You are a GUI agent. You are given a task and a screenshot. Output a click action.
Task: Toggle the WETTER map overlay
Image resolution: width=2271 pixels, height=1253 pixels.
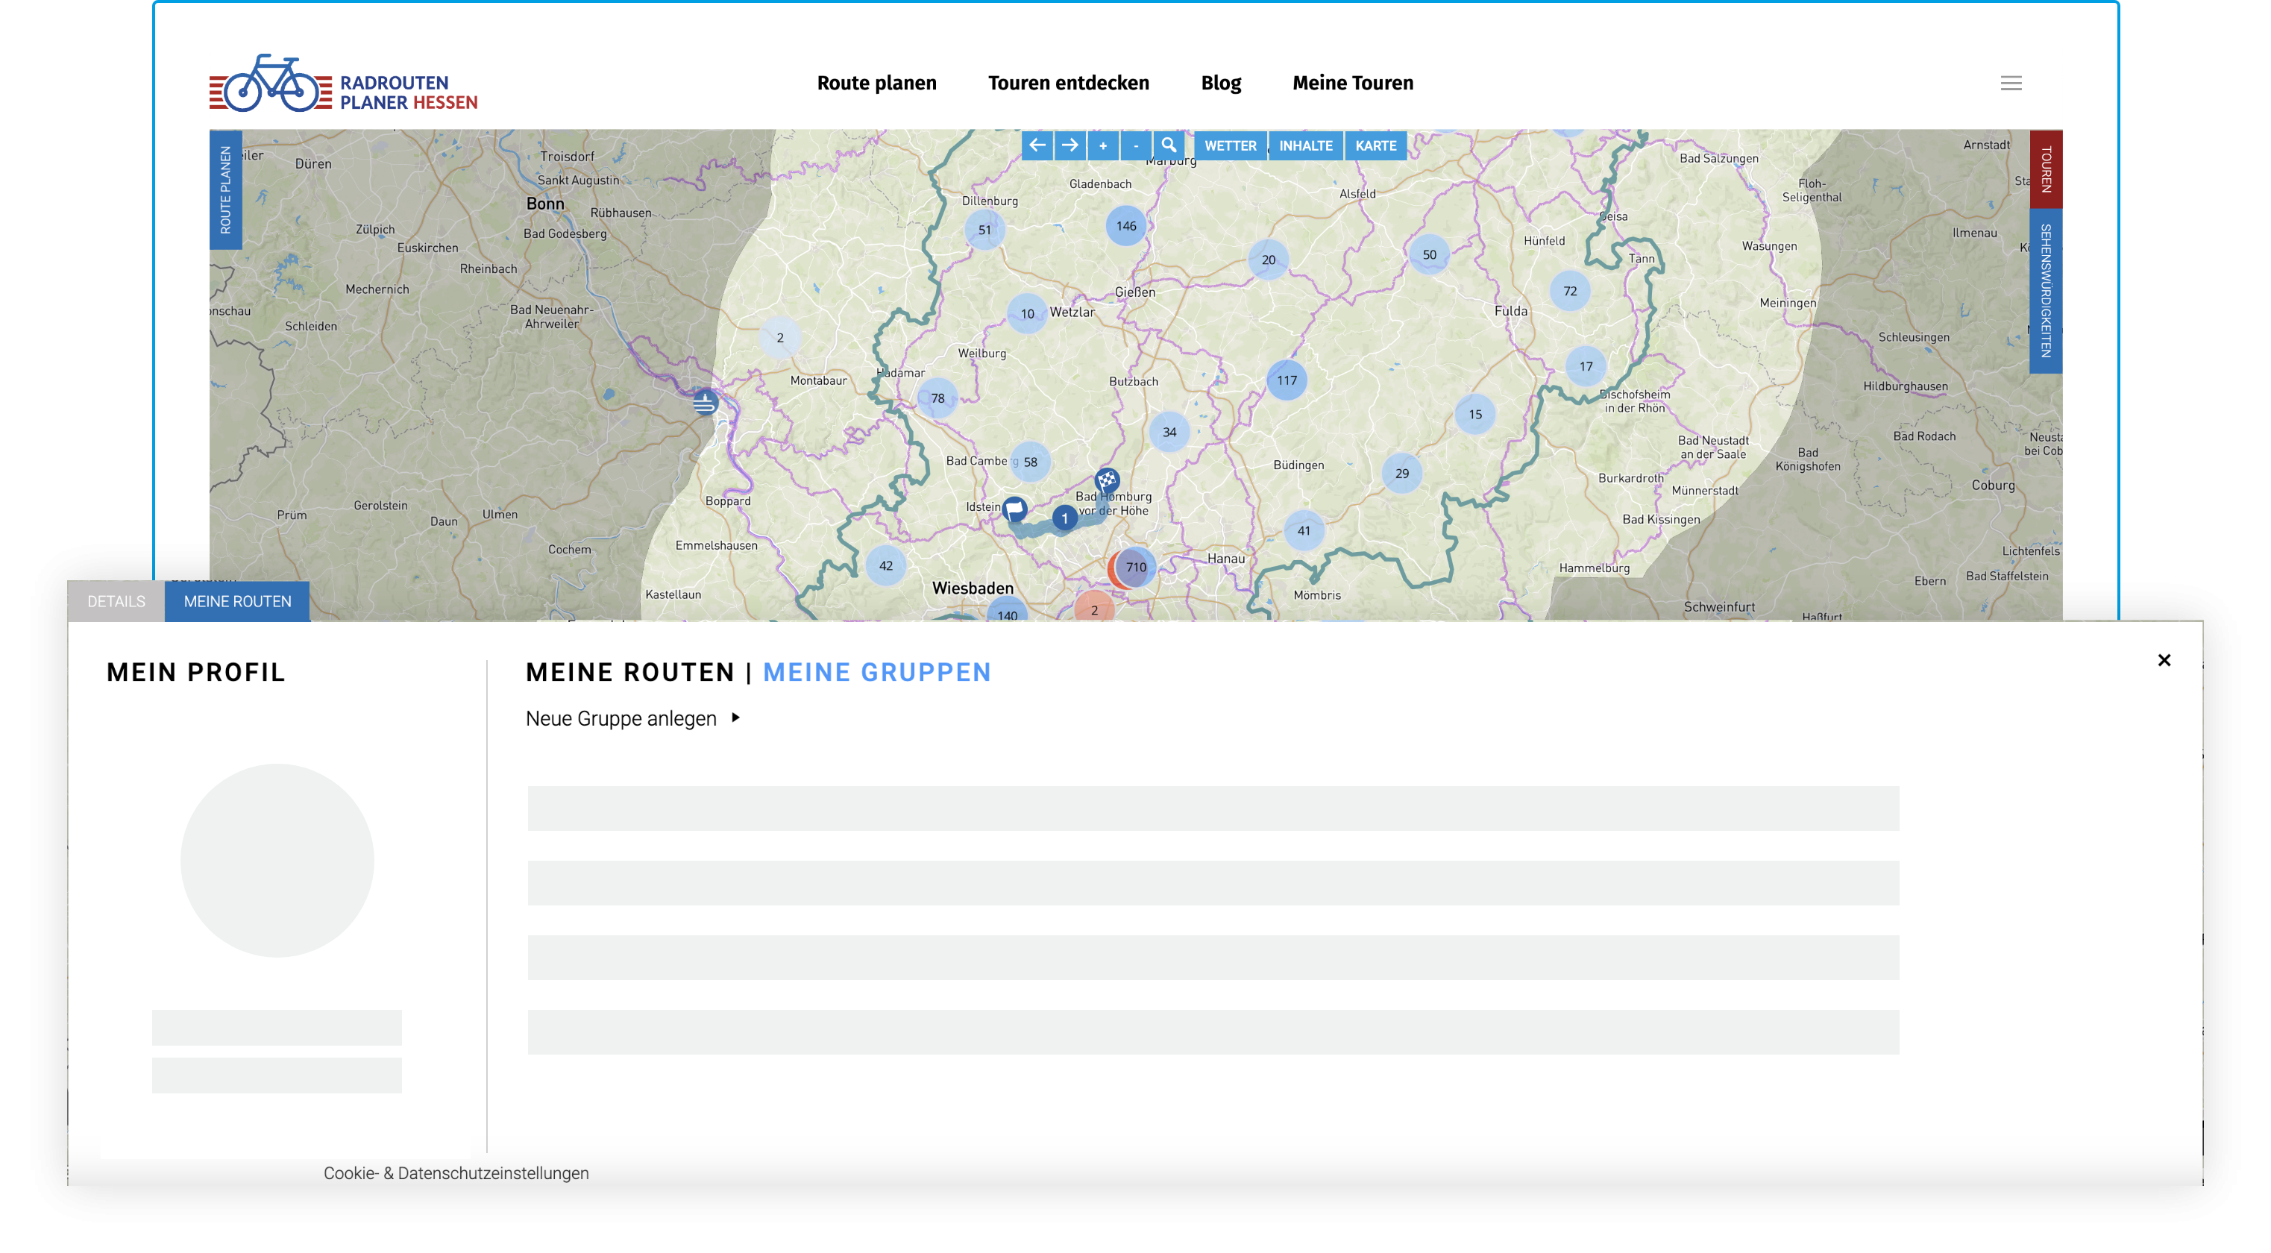pyautogui.click(x=1230, y=145)
